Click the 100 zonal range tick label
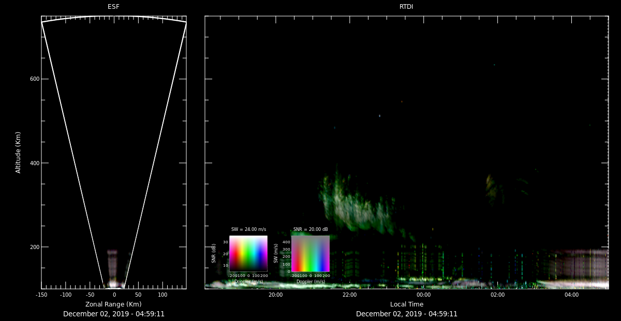 click(x=162, y=295)
